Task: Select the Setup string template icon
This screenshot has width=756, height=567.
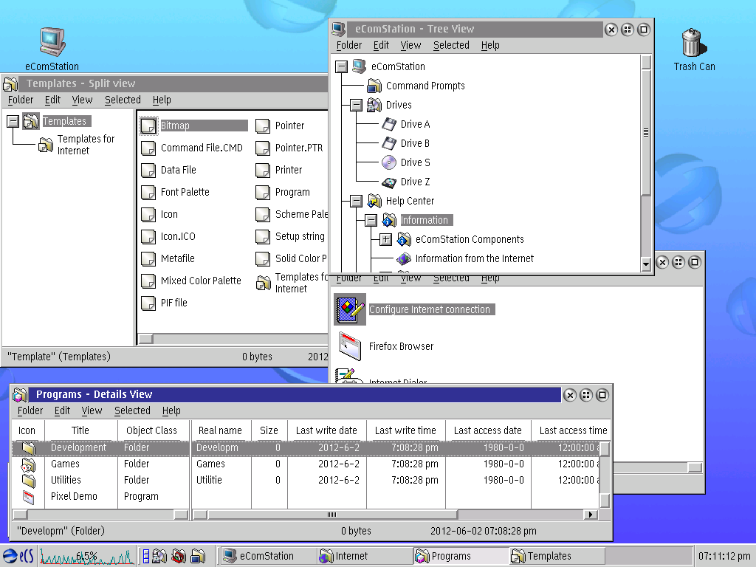Action: click(x=263, y=237)
